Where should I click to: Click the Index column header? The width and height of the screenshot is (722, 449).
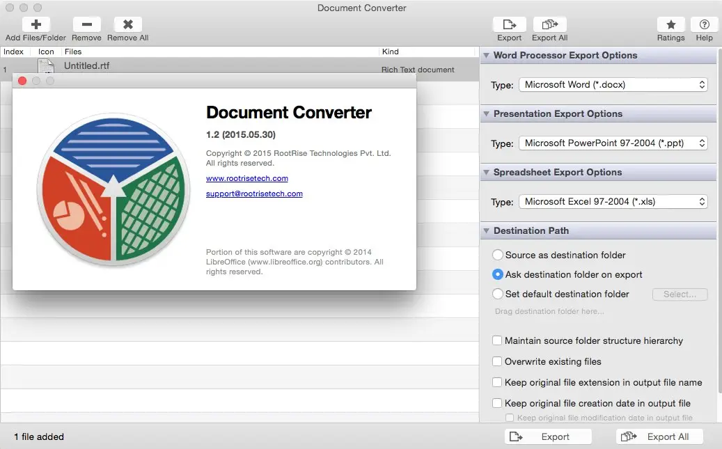[15, 52]
